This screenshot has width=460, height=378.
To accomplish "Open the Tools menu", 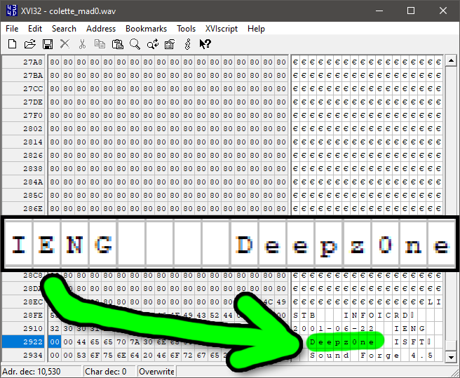I will coord(186,29).
